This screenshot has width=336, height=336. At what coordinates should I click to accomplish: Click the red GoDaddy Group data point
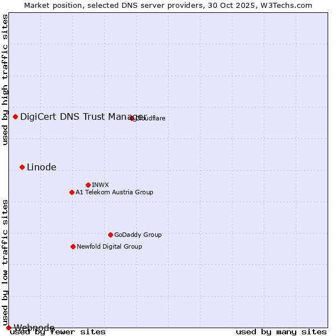click(x=110, y=235)
